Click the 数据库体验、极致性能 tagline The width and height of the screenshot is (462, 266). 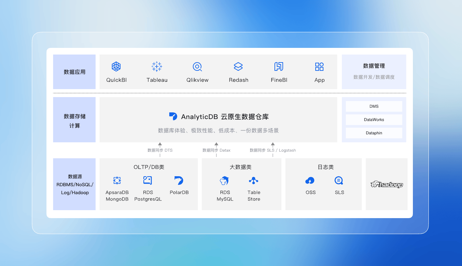218,131
